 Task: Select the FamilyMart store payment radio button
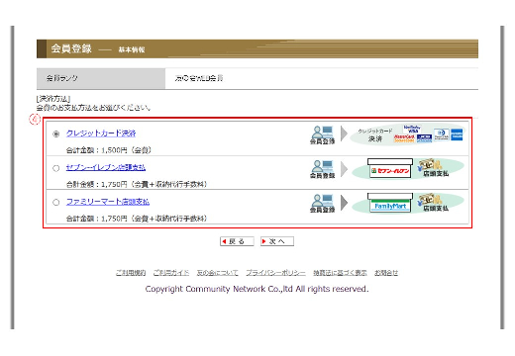point(56,203)
